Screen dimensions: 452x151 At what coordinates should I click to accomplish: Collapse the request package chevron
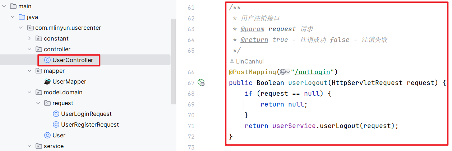point(38,103)
